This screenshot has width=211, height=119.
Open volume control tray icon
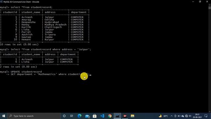click(x=190, y=116)
